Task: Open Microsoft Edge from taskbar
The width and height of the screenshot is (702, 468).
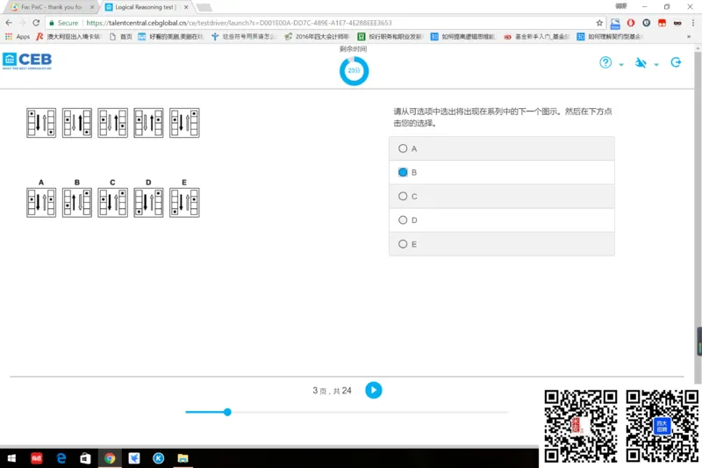Action: [61, 457]
